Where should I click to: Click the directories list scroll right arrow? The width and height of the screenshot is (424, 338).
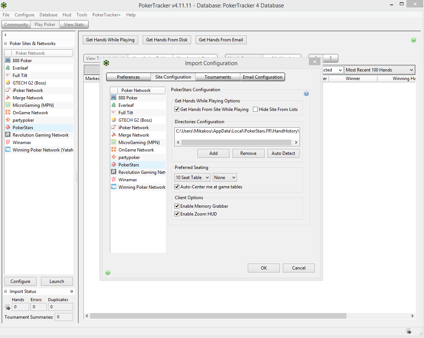[x=296, y=143]
